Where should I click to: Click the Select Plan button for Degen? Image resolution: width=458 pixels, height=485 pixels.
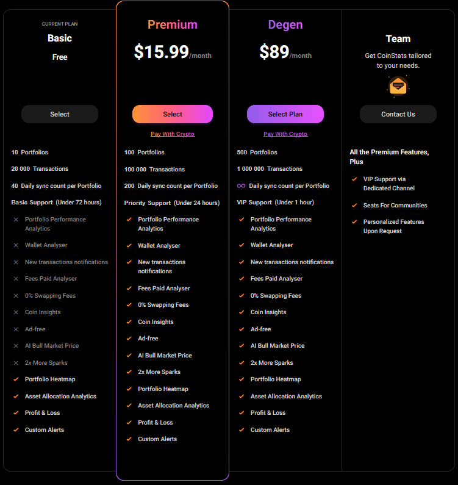click(x=285, y=114)
